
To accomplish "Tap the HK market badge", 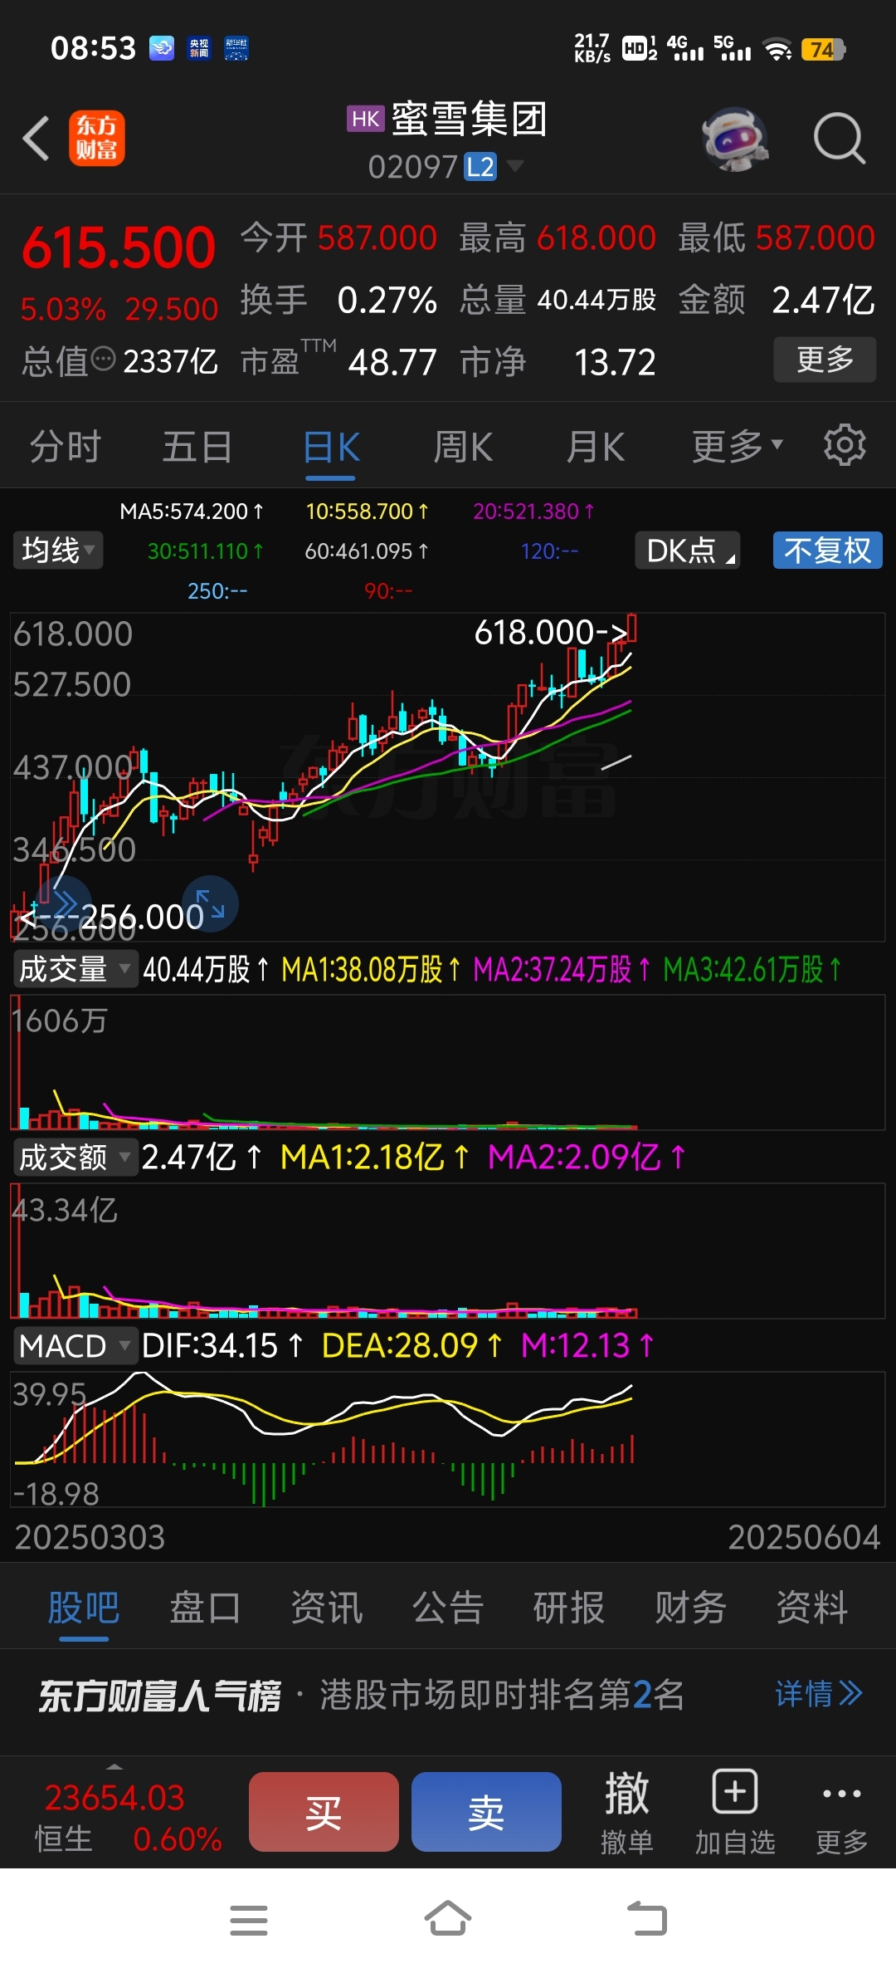I will click(x=365, y=119).
